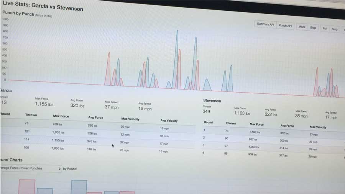Click the 'Punch by Punch' chart title
Viewport: 345px width, 194px height.
(18, 13)
